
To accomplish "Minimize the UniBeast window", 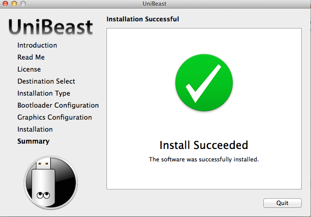I will pos(14,4).
